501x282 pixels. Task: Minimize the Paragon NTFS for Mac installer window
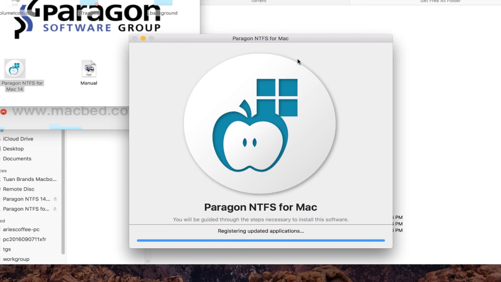tap(143, 38)
